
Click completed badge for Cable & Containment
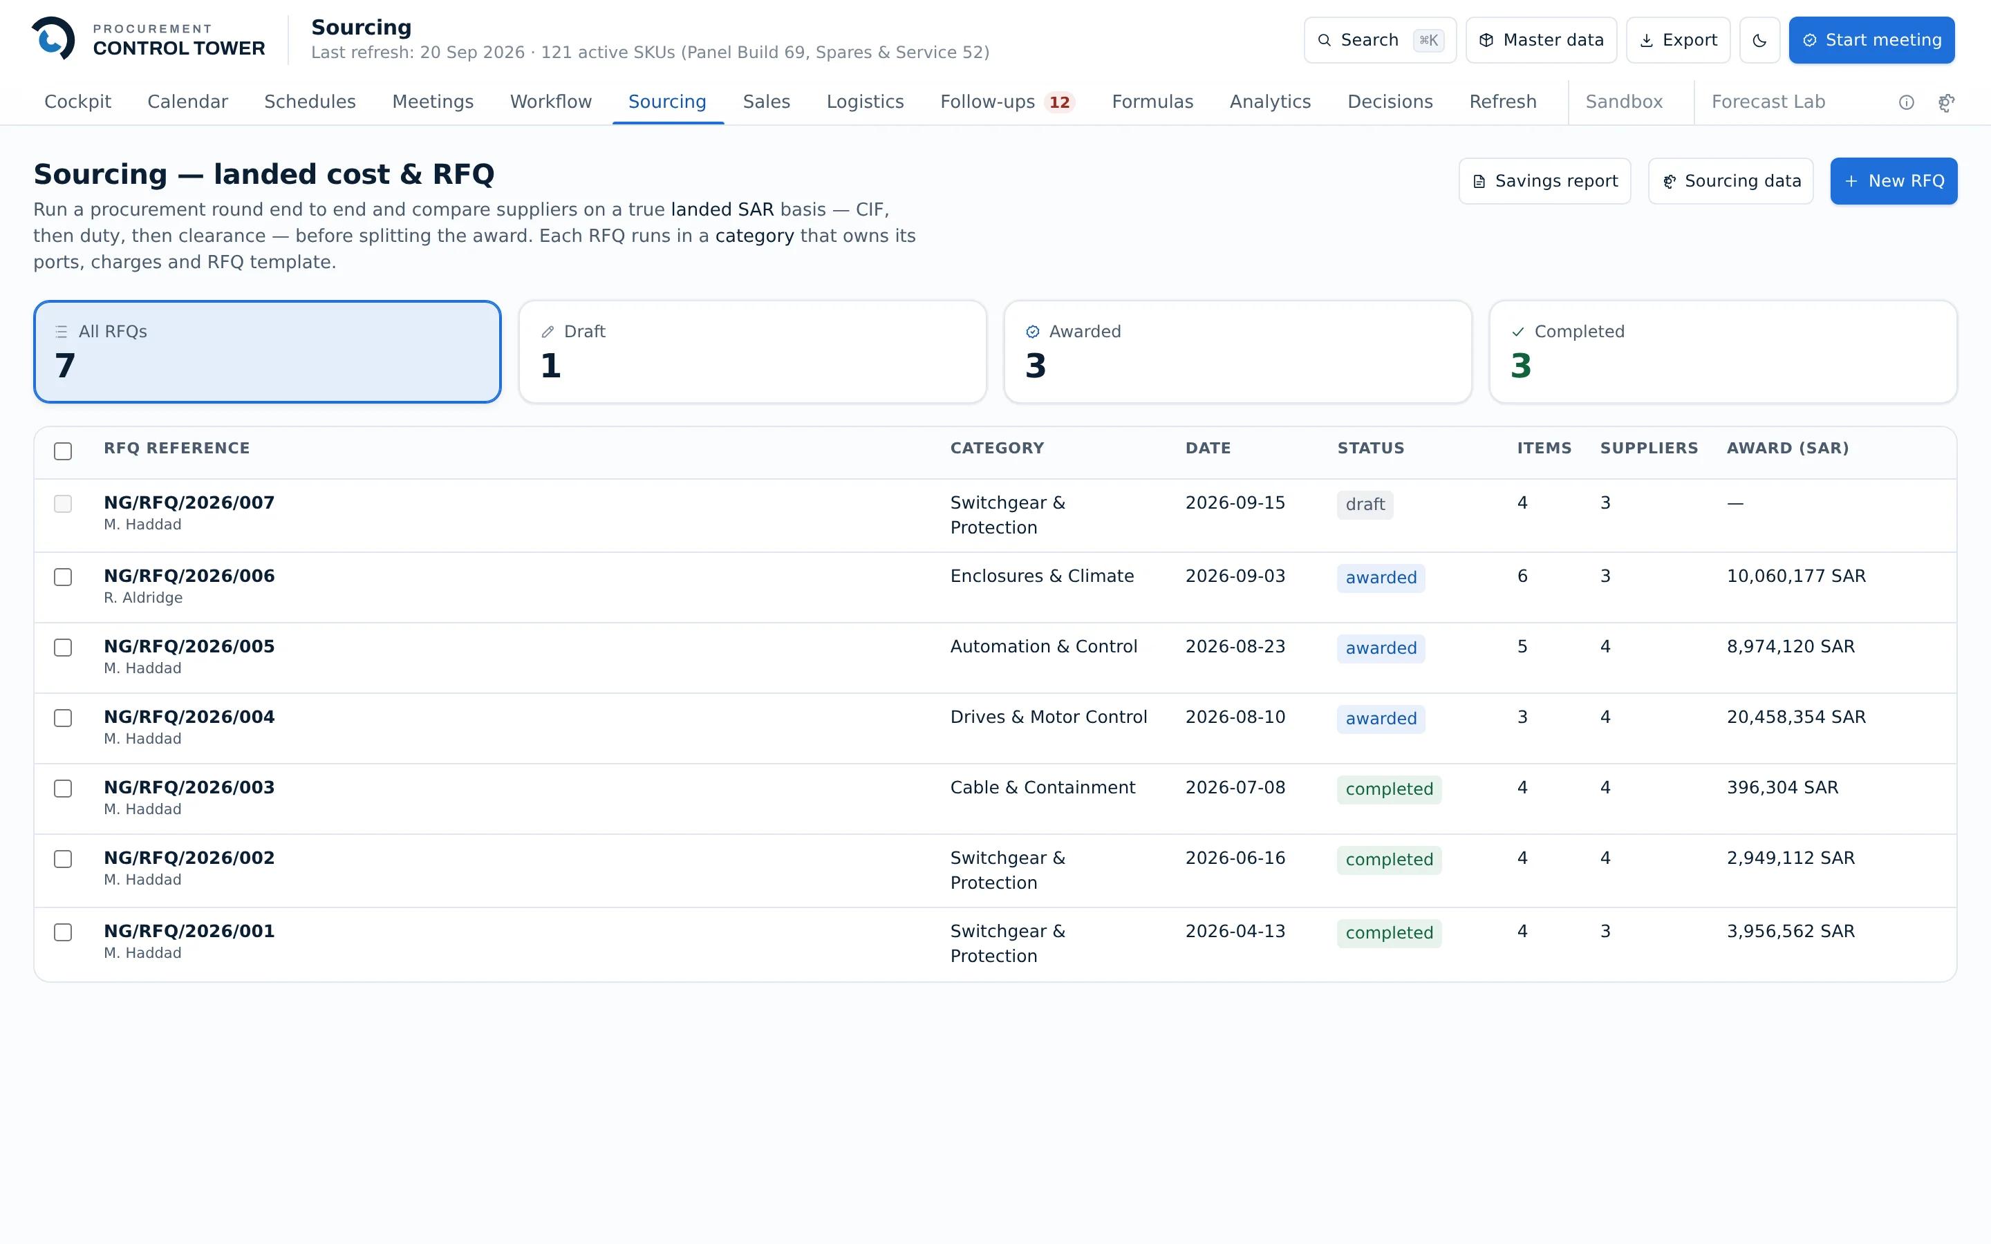pos(1389,789)
